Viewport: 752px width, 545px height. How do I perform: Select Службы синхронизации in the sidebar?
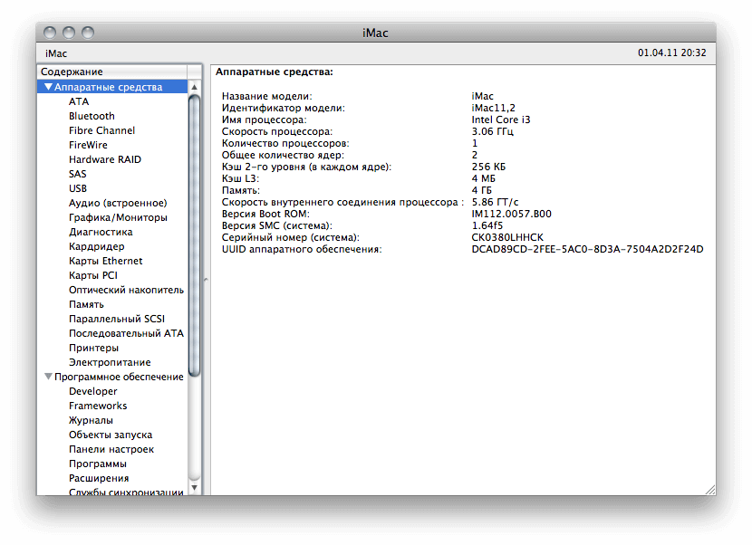tap(126, 492)
